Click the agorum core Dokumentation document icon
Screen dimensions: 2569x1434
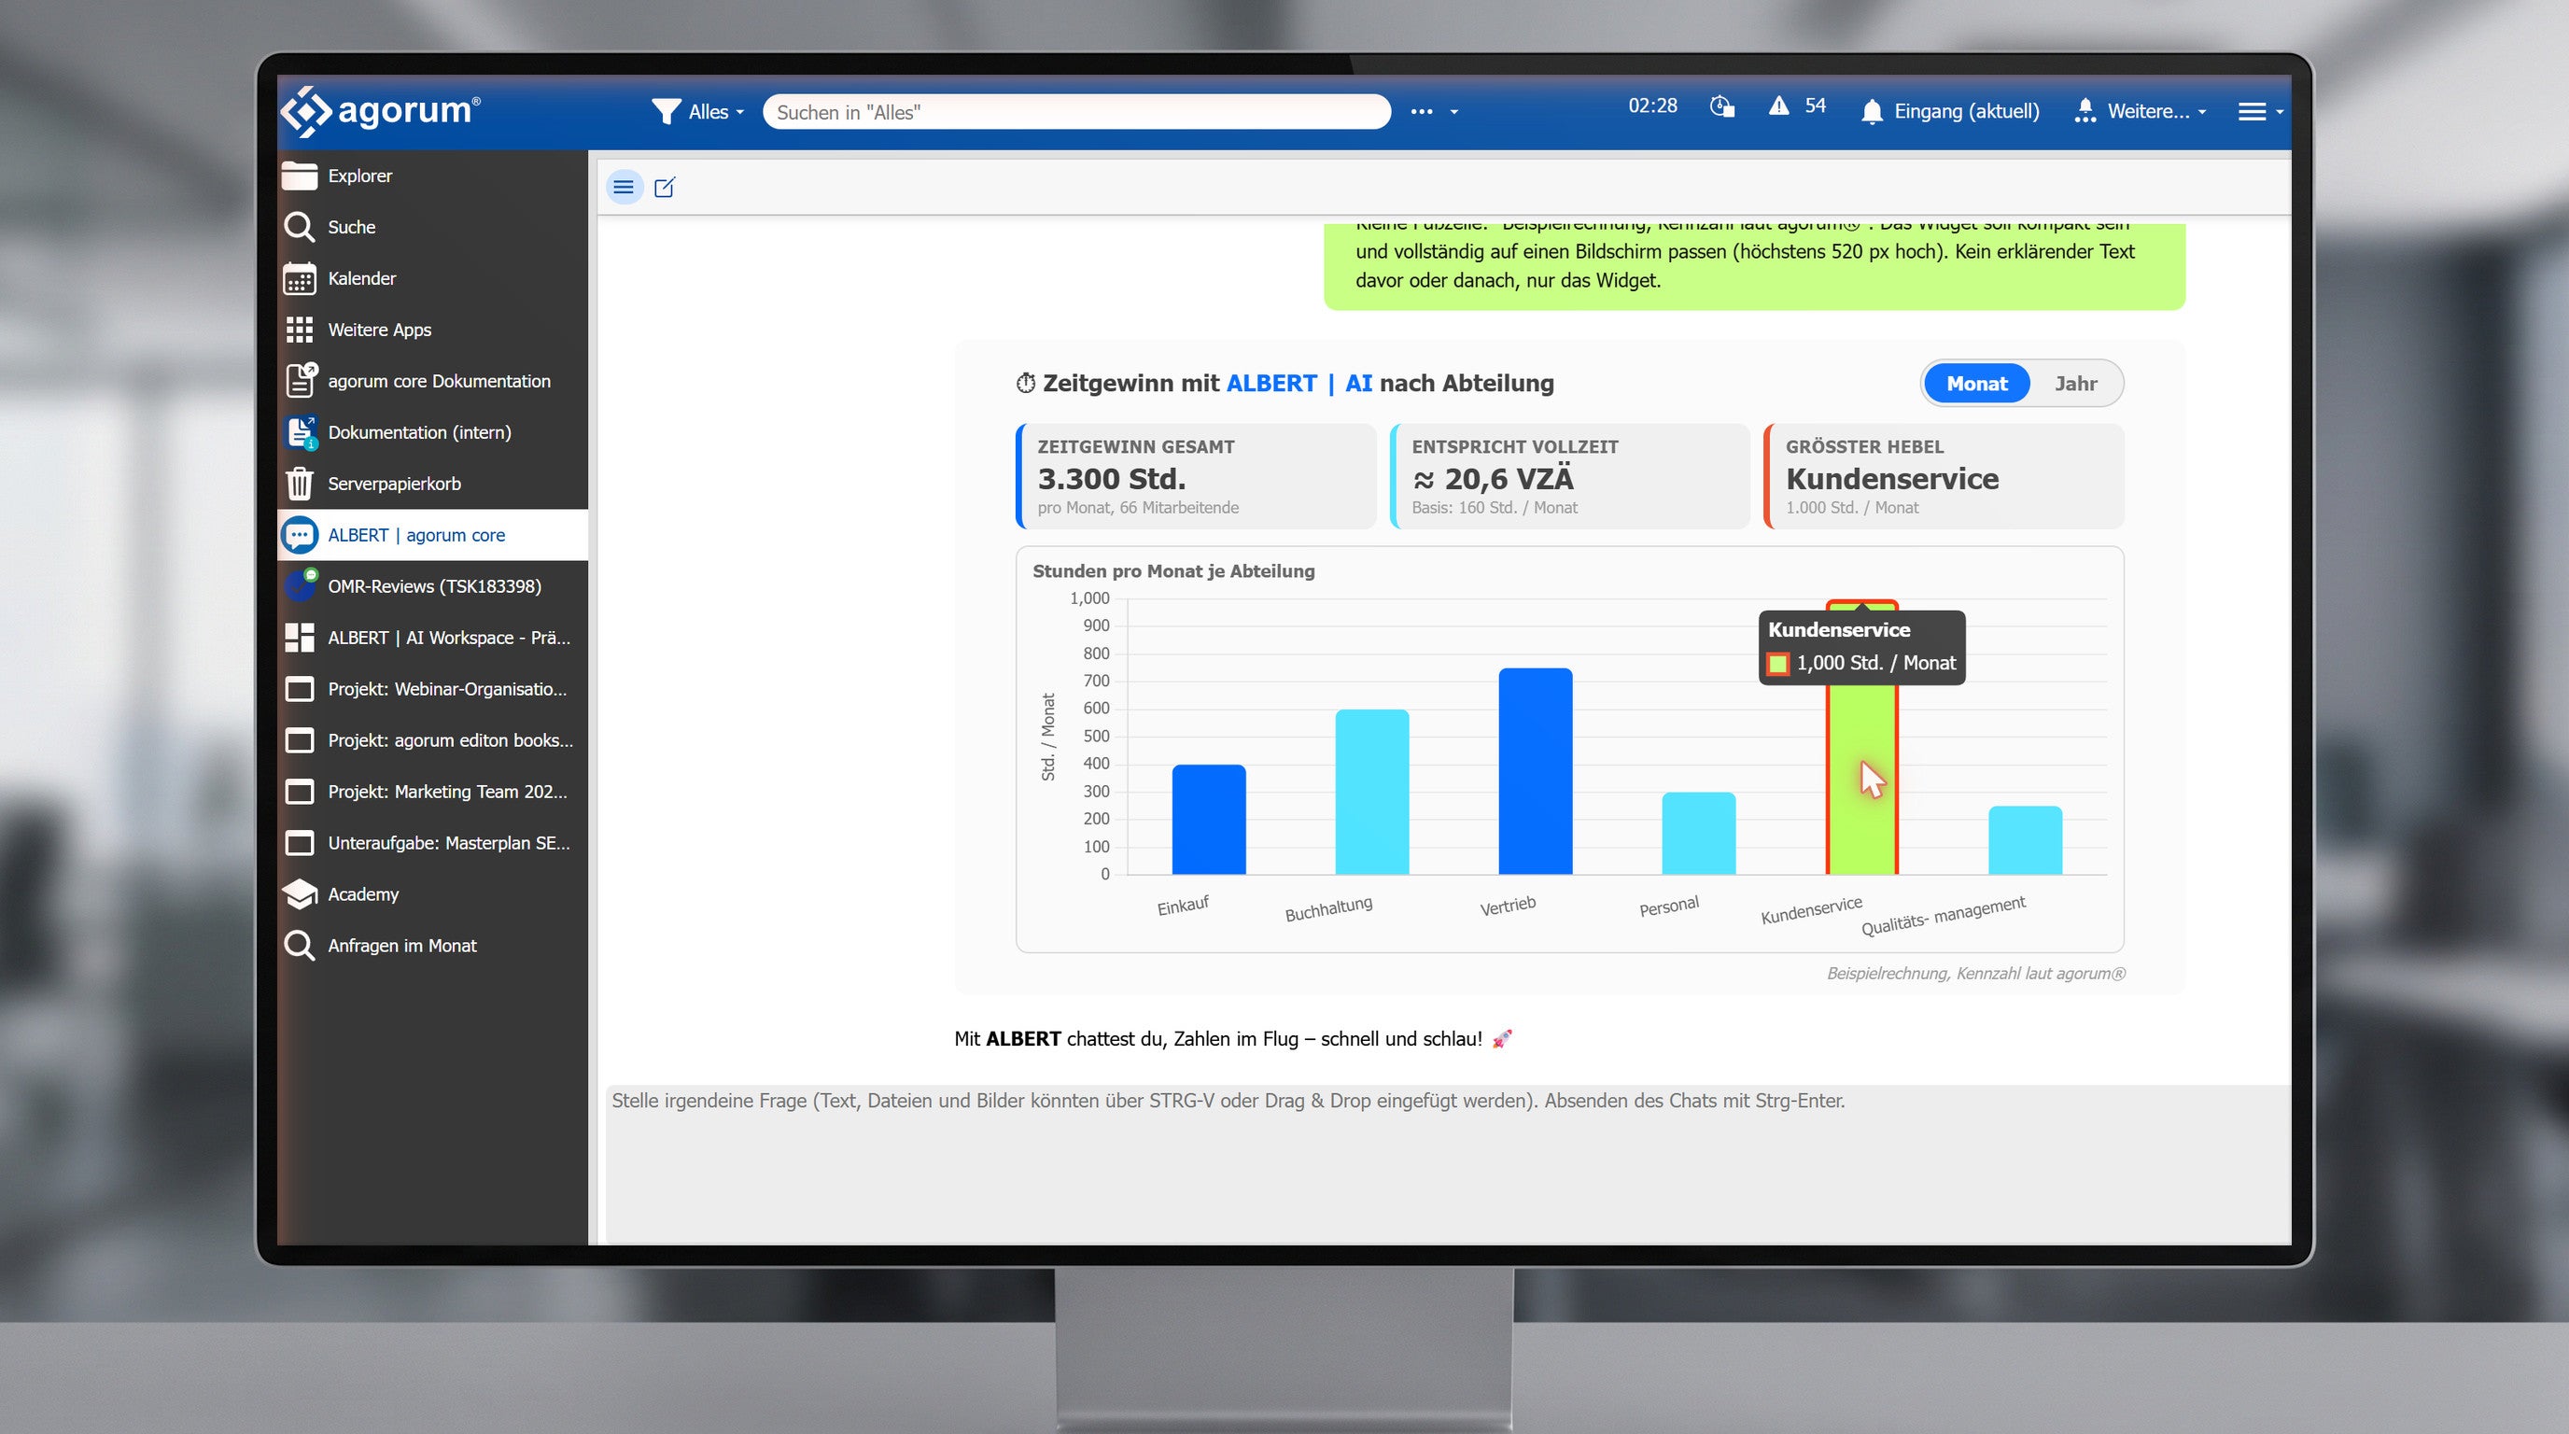pyautogui.click(x=301, y=380)
